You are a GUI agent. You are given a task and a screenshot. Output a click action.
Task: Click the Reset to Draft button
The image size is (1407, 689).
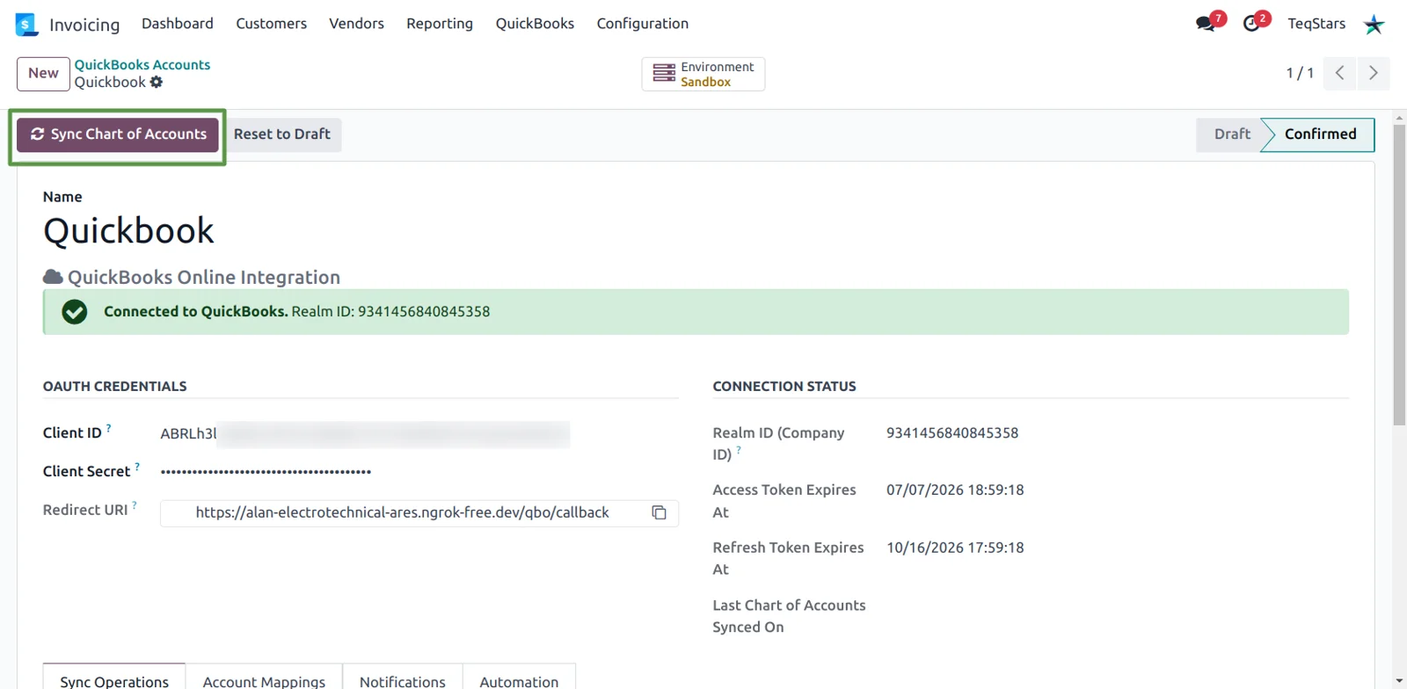tap(282, 134)
